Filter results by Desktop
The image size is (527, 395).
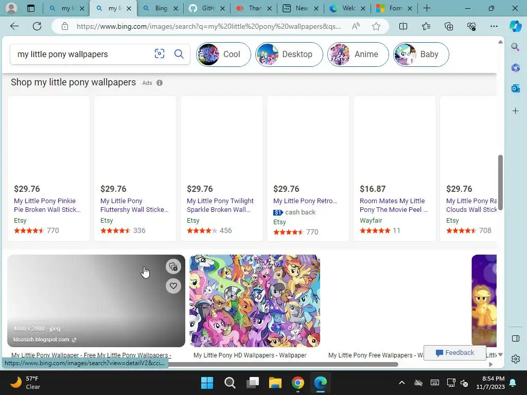[x=289, y=54]
